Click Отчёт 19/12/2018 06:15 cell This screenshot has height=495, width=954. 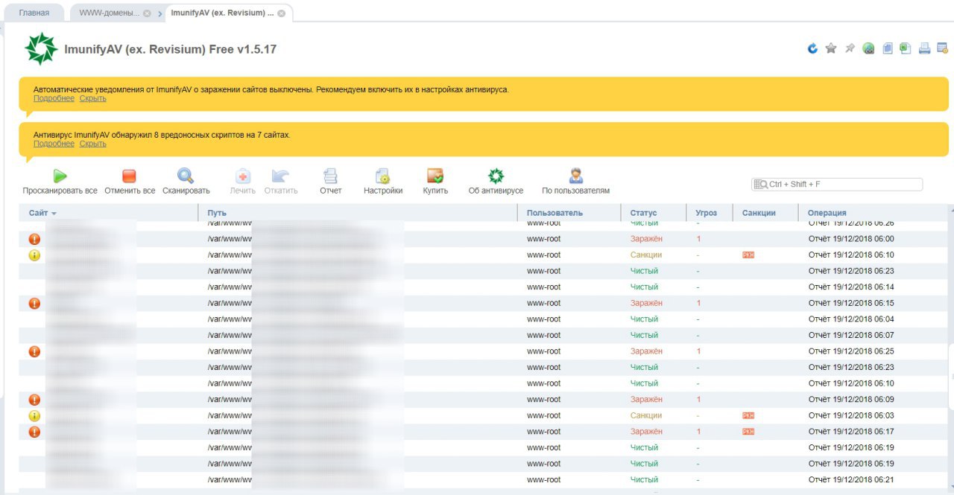tap(851, 303)
